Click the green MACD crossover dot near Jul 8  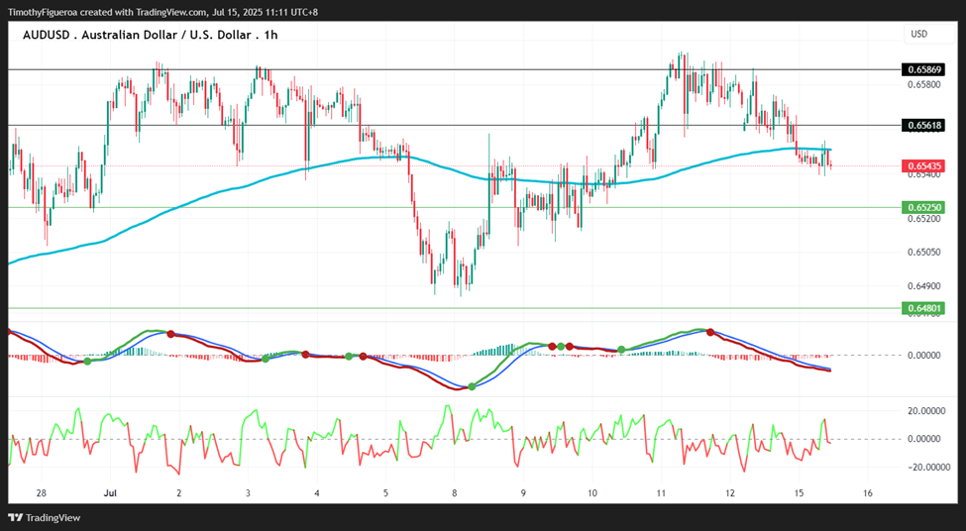(x=472, y=386)
